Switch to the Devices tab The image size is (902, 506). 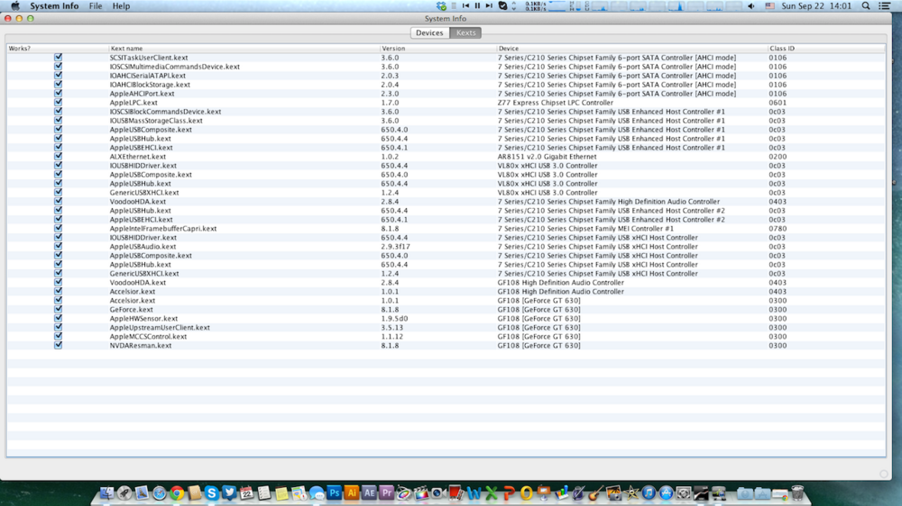point(429,33)
